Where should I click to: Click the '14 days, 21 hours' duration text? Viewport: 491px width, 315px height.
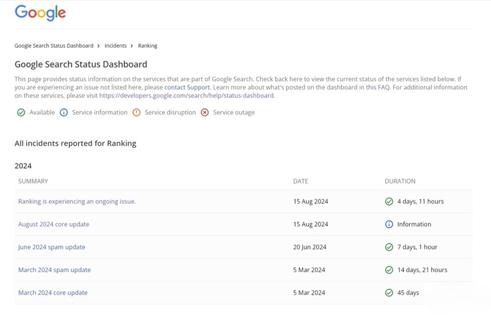click(422, 270)
